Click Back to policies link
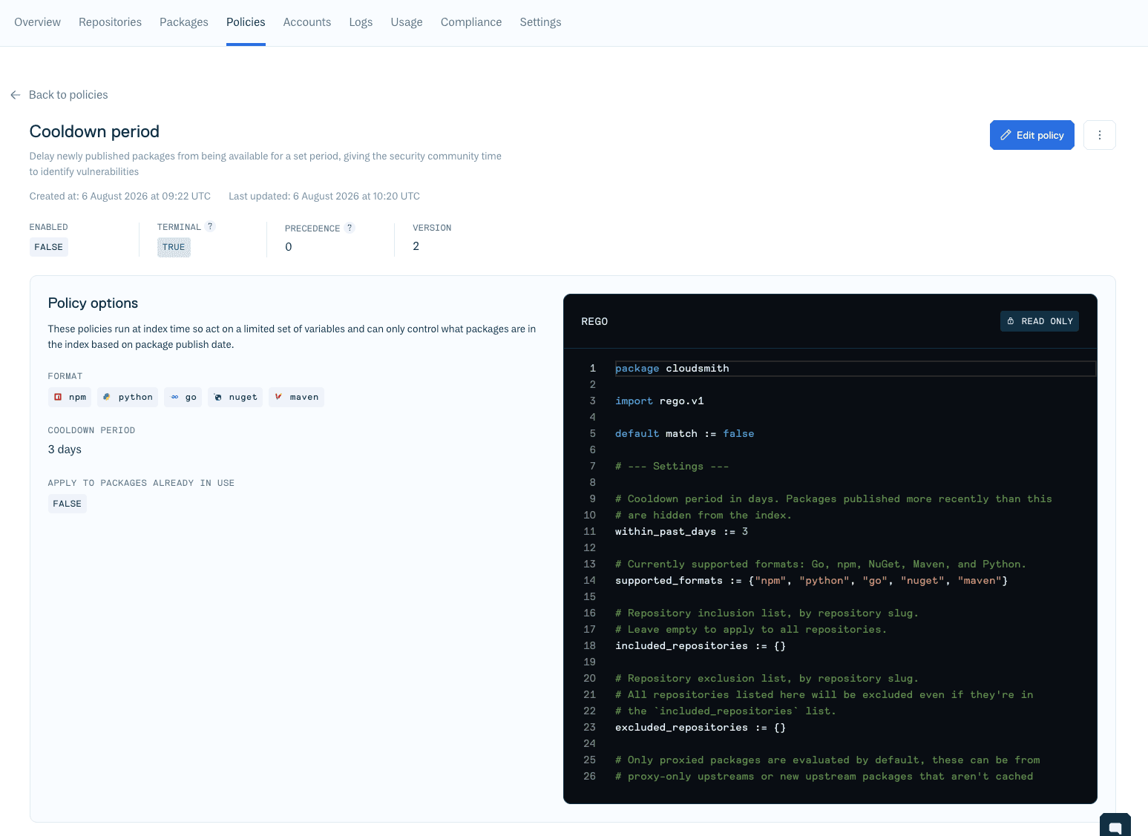 (68, 95)
